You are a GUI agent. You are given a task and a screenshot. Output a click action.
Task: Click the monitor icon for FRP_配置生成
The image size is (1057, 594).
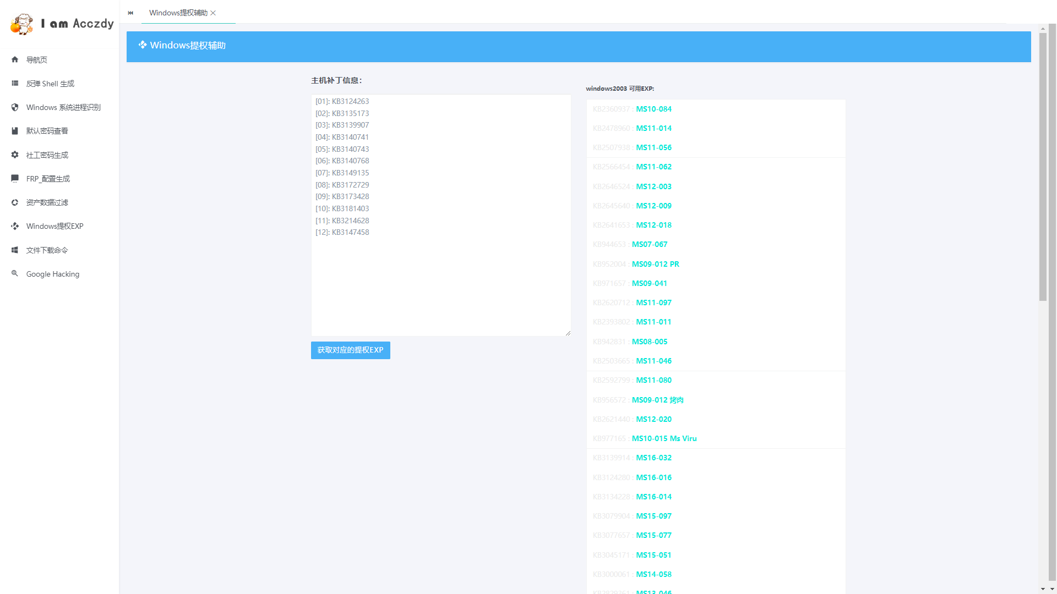(15, 178)
